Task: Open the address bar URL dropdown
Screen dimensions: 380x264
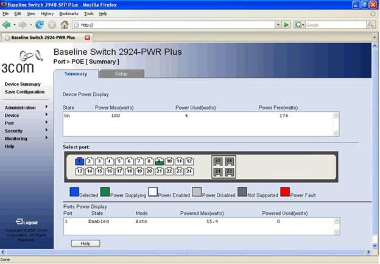Action: pos(278,25)
